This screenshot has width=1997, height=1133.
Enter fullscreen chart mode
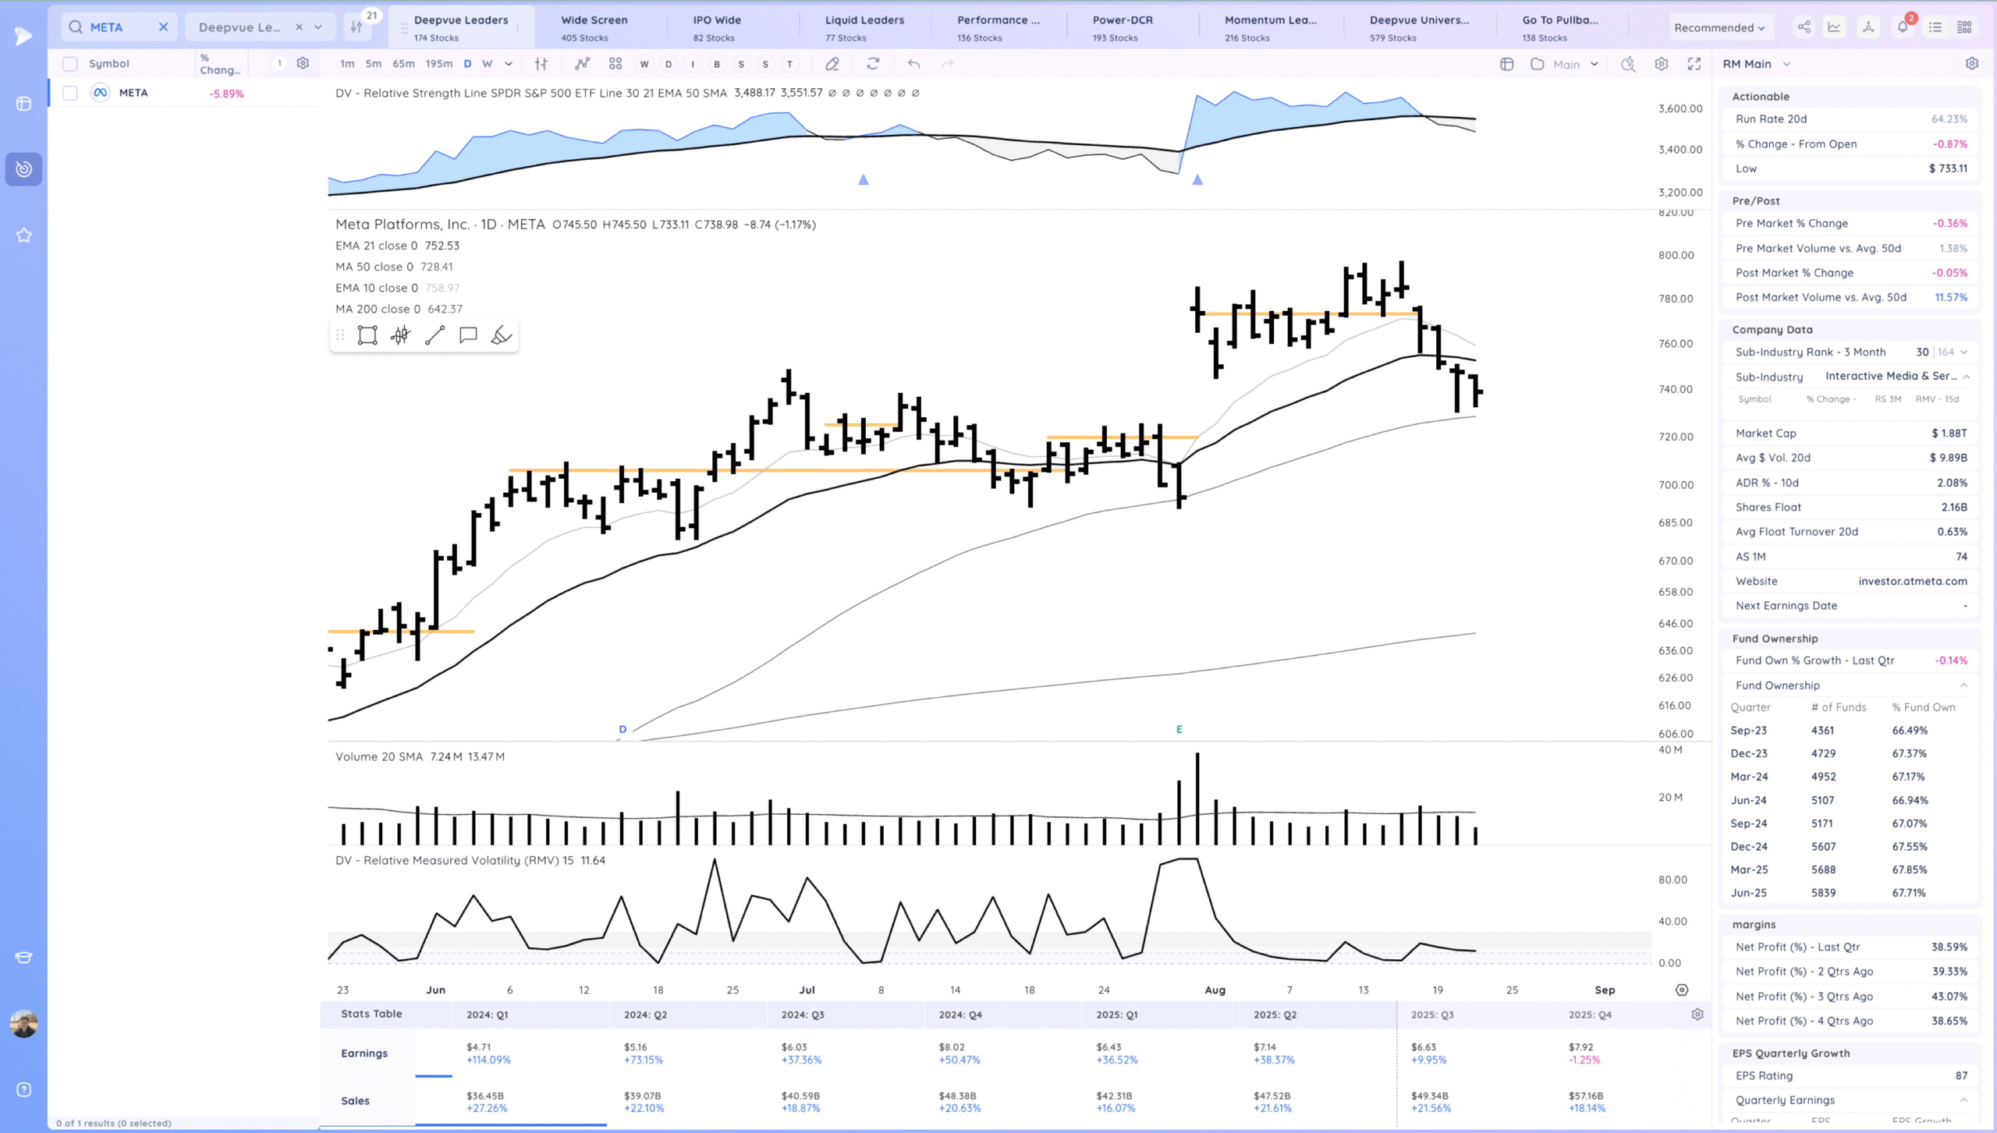[x=1694, y=64]
